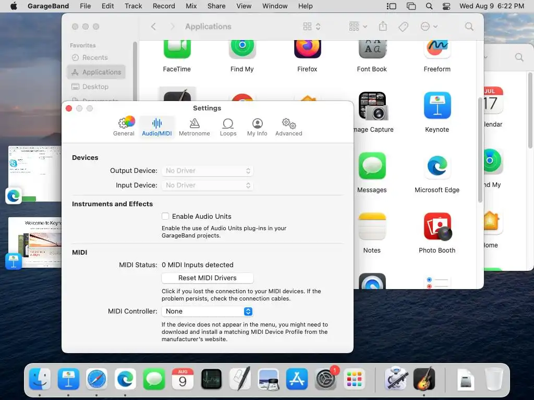
Task: Open the Apple menu
Action: pos(14,6)
